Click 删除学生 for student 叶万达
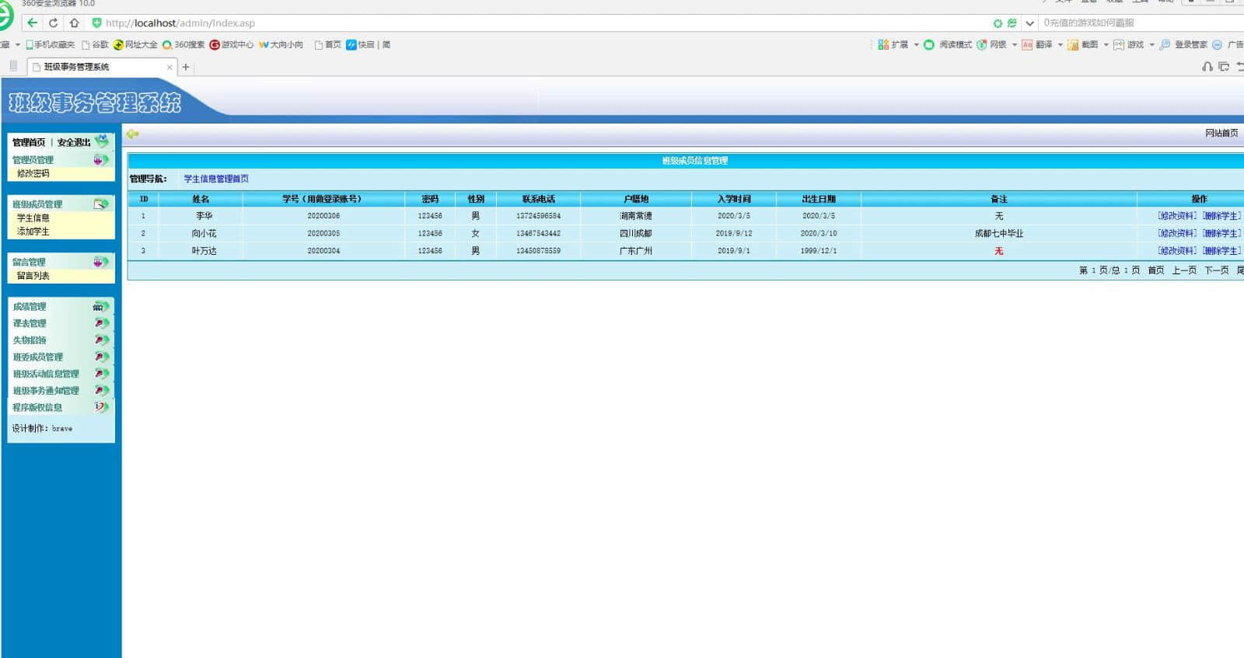Viewport: 1244px width, 658px height. click(x=1221, y=251)
